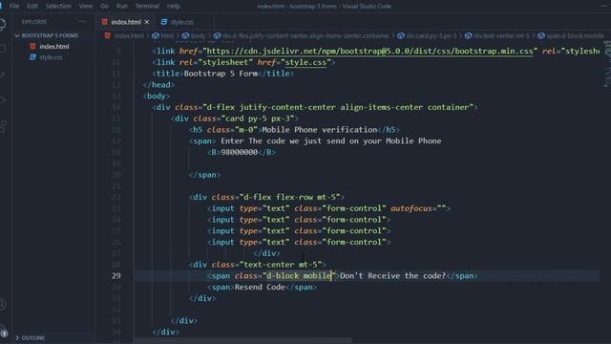Click the EXPLORER panel title
Viewport: 611px width, 344px height.
click(x=34, y=22)
